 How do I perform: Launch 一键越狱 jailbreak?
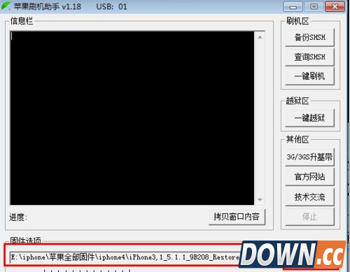309,118
